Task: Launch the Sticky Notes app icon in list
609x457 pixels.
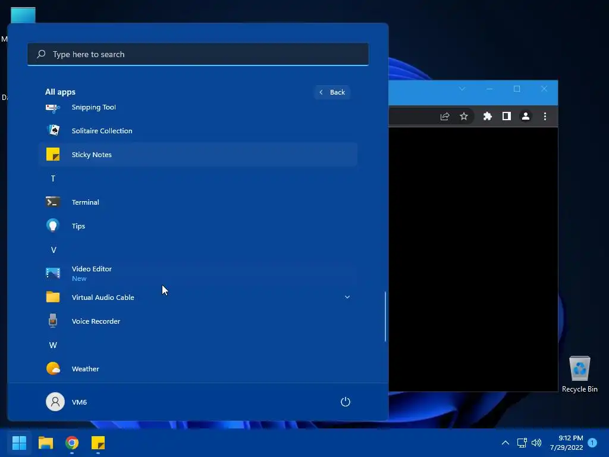Action: (x=53, y=154)
